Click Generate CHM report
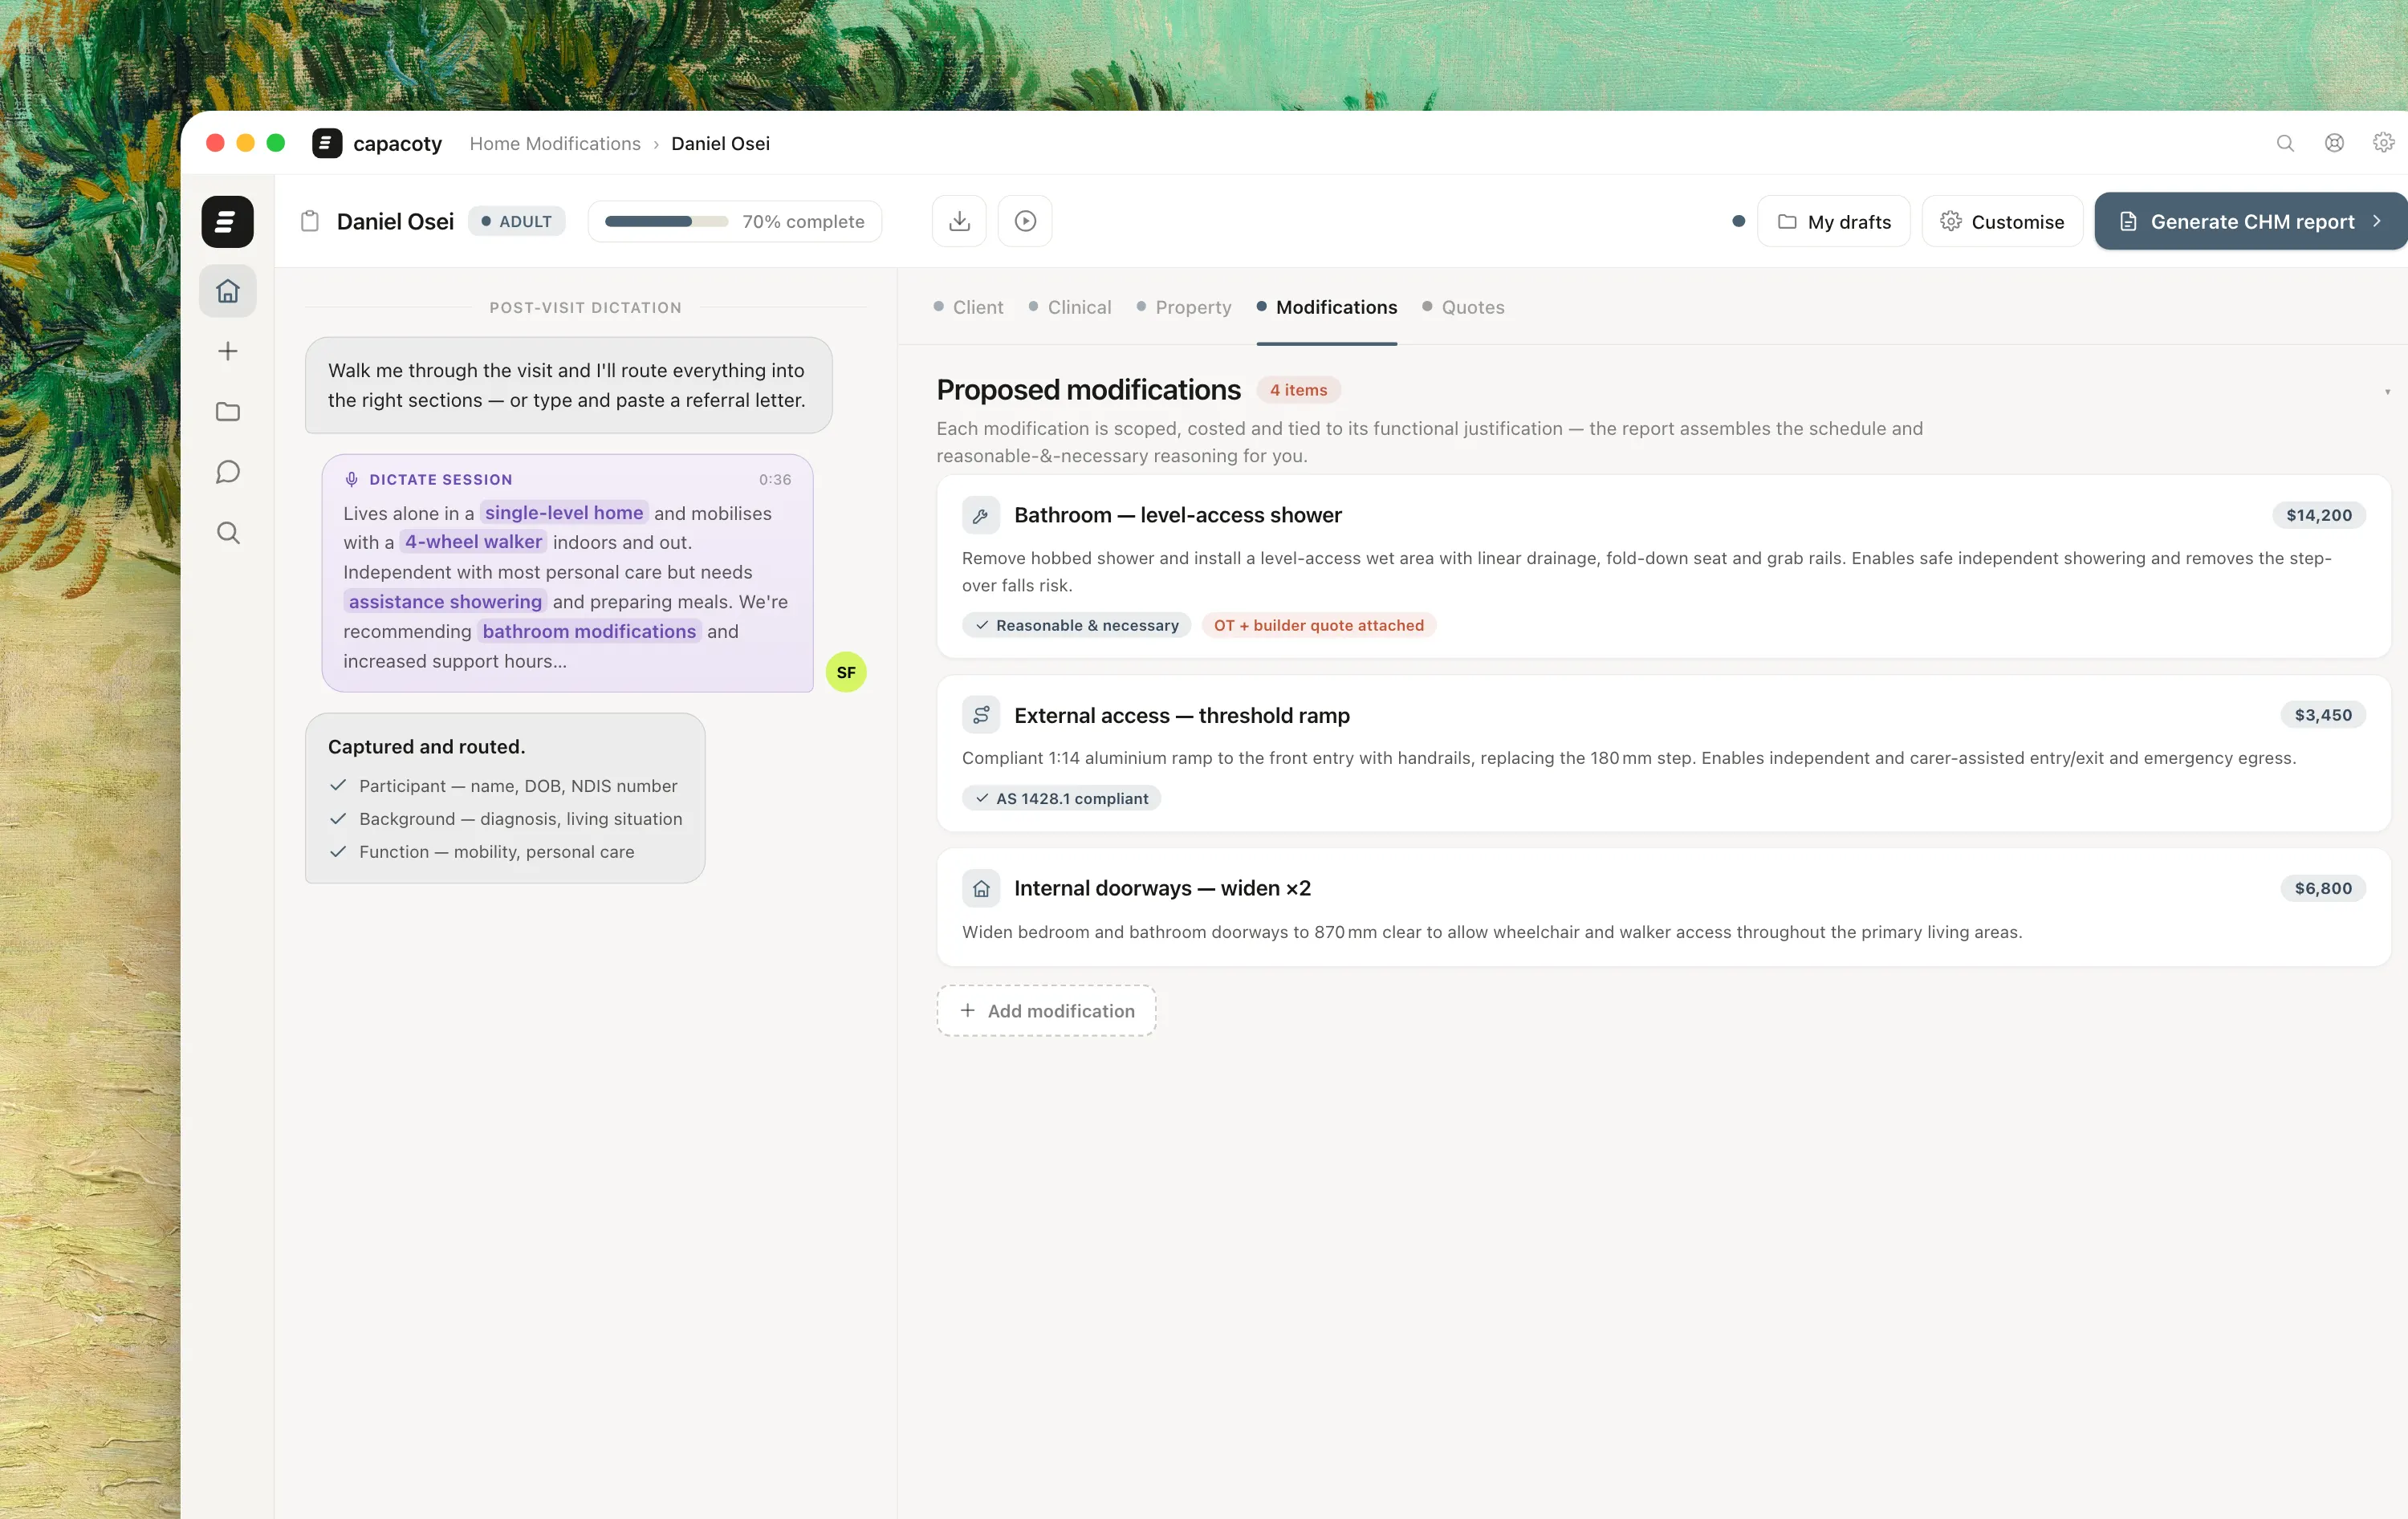The height and width of the screenshot is (1519, 2408). point(2251,221)
